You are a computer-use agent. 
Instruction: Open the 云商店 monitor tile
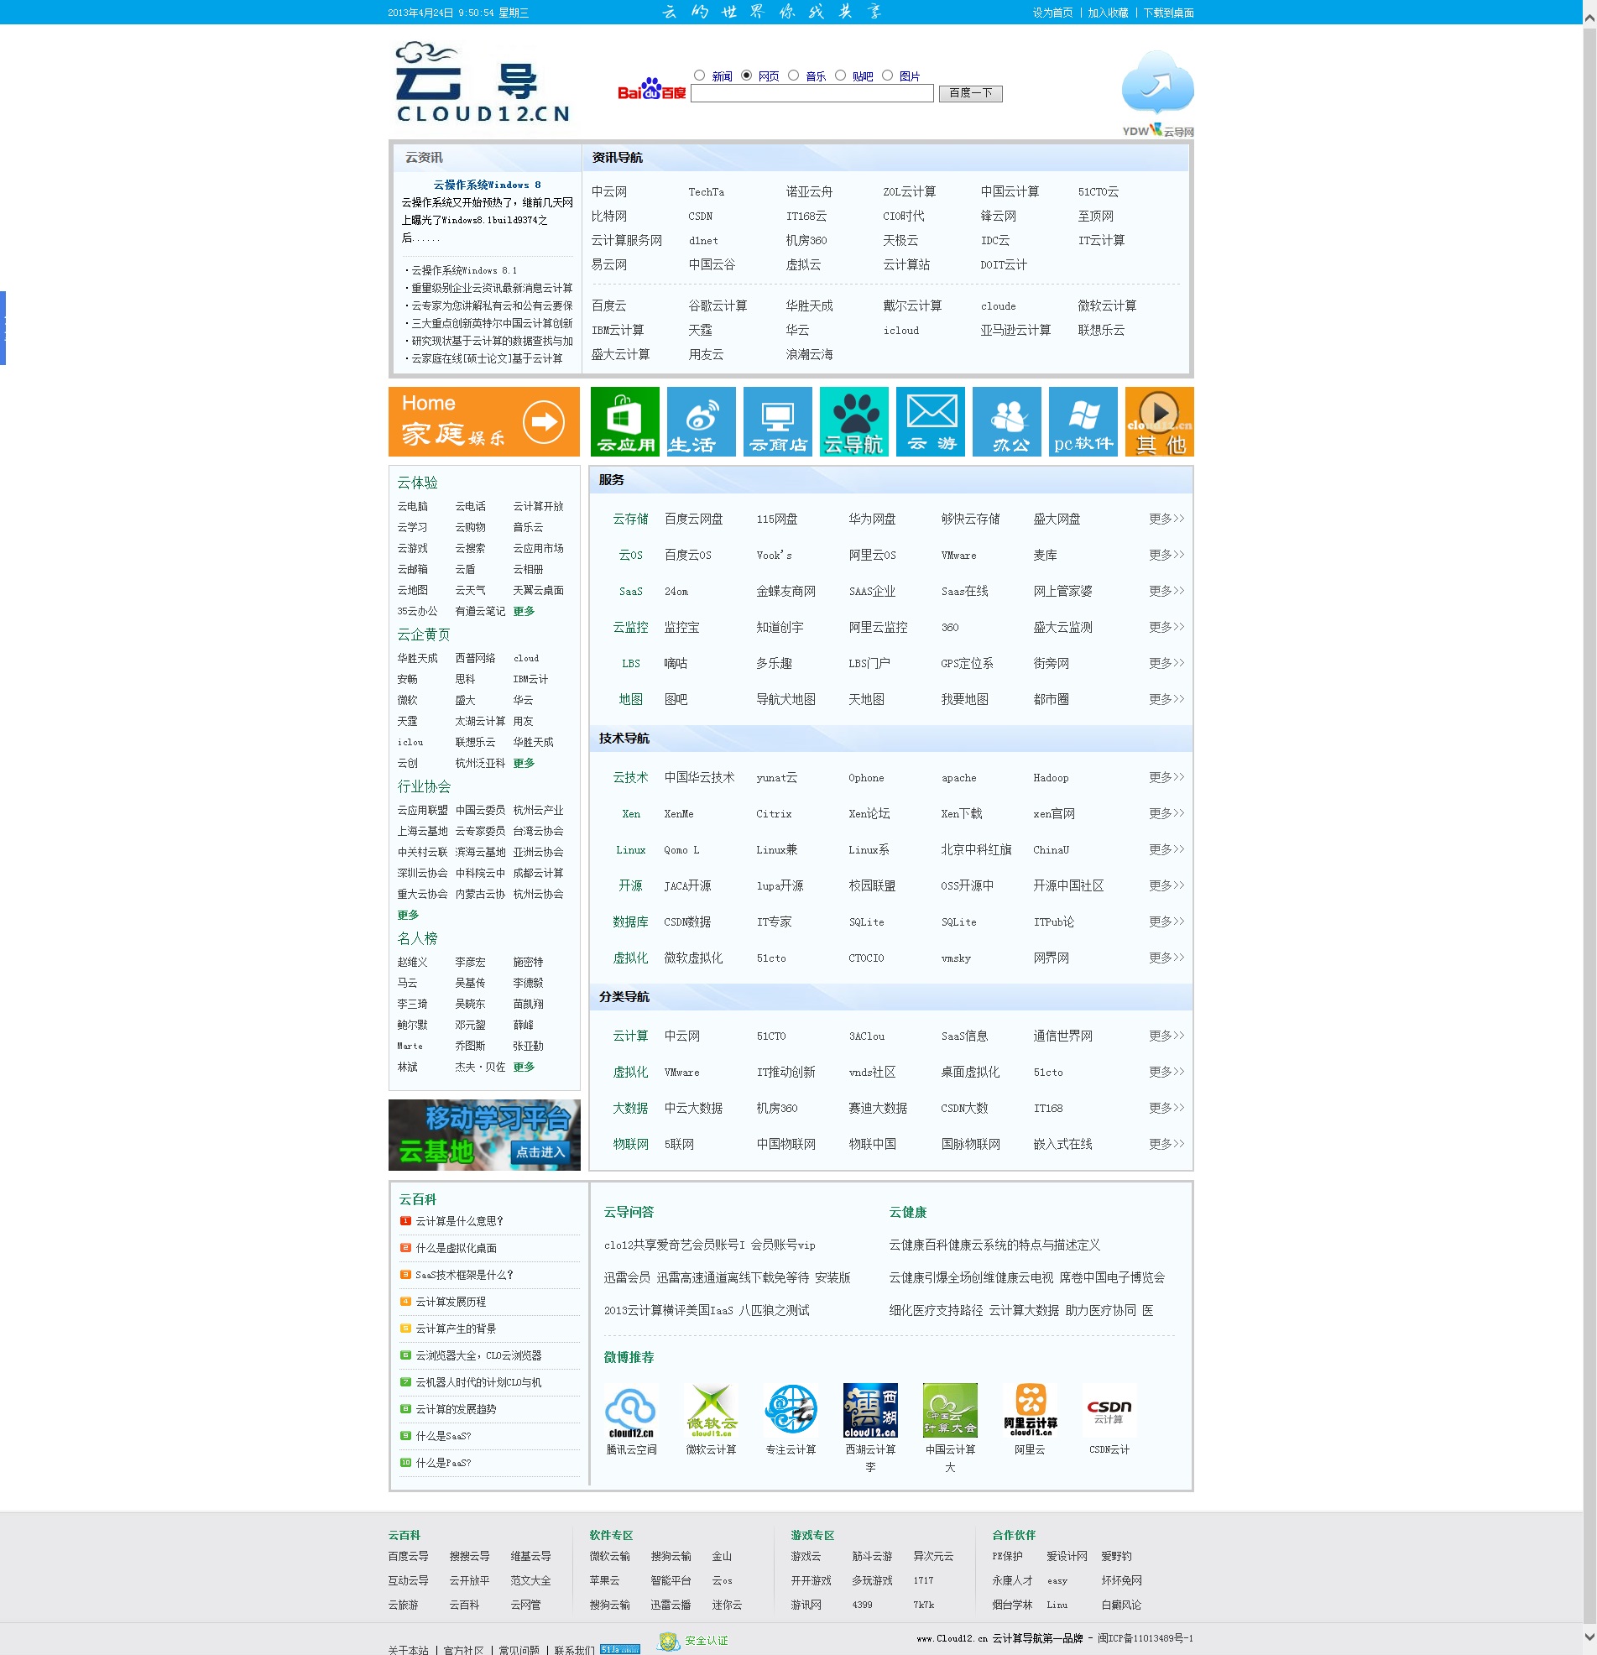click(778, 421)
